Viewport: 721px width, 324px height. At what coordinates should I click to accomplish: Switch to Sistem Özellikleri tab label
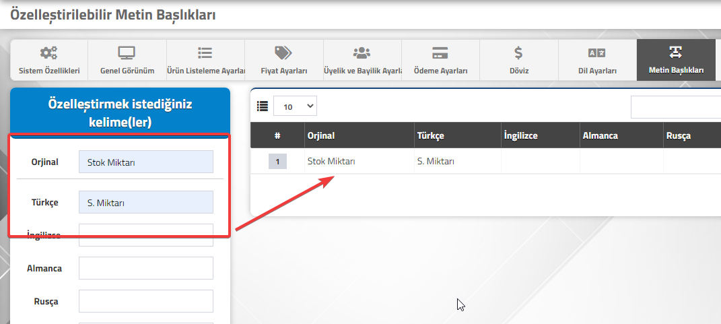point(49,71)
